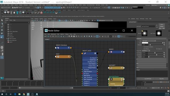This screenshot has width=170, height=96.
Task: Open Edge browser from the taskbar
Action: click(x=15, y=94)
